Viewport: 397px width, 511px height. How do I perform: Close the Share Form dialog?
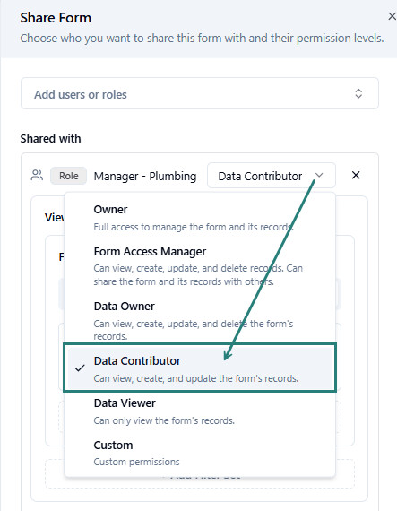coord(392,16)
